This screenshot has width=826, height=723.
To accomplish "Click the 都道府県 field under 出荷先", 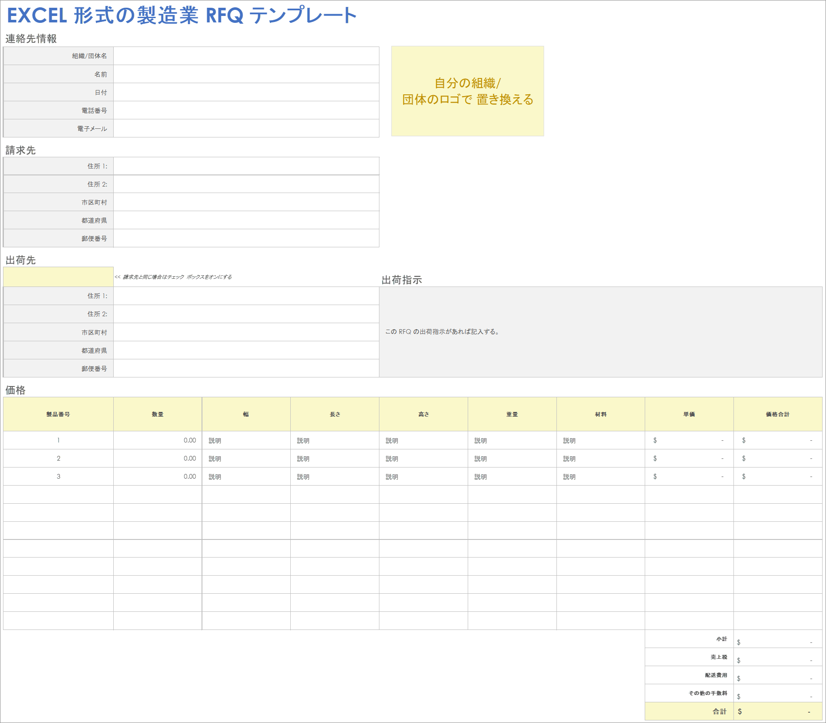I will [245, 350].
